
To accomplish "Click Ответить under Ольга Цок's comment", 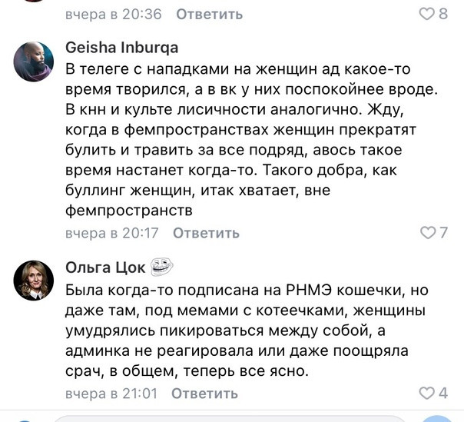I will pos(205,394).
